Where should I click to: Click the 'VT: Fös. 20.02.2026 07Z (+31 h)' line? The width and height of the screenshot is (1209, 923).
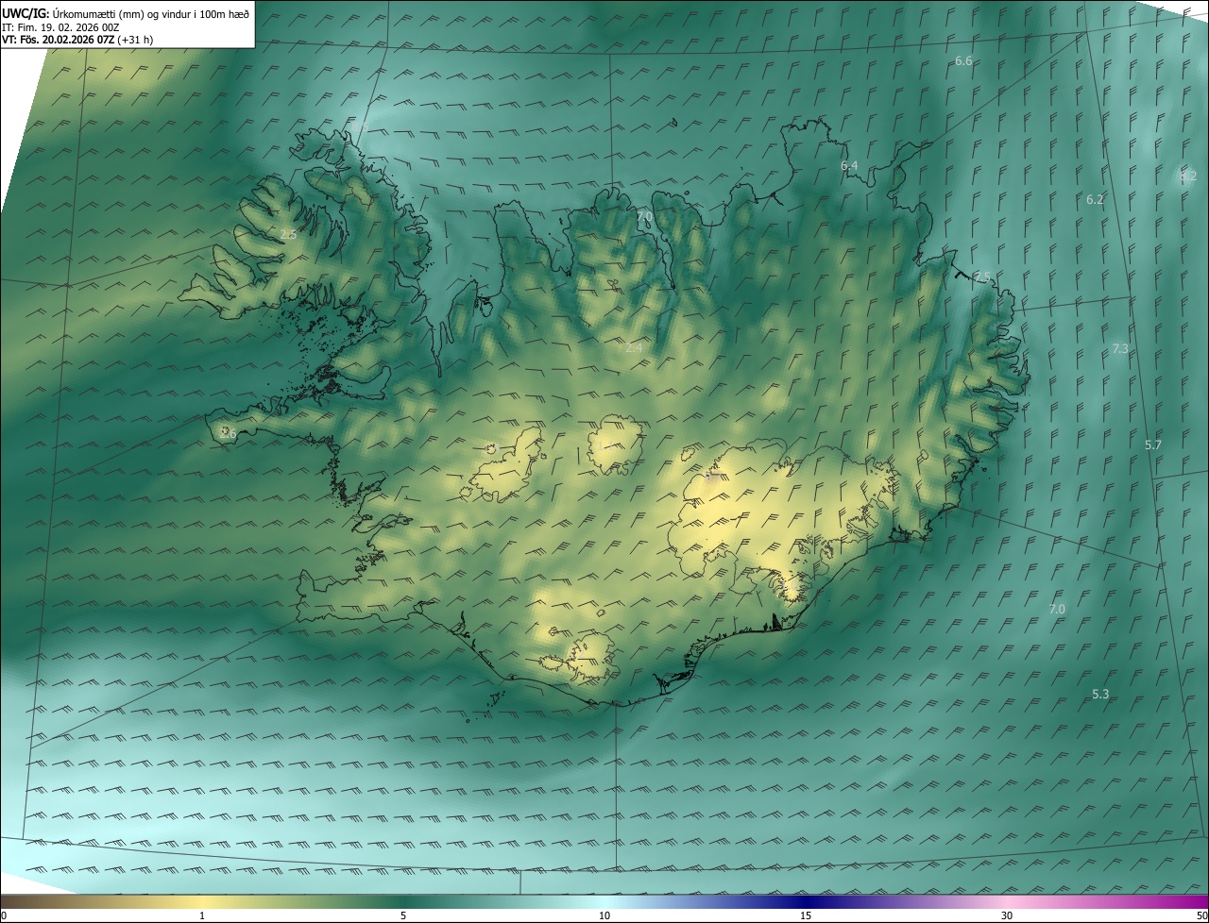(x=77, y=40)
